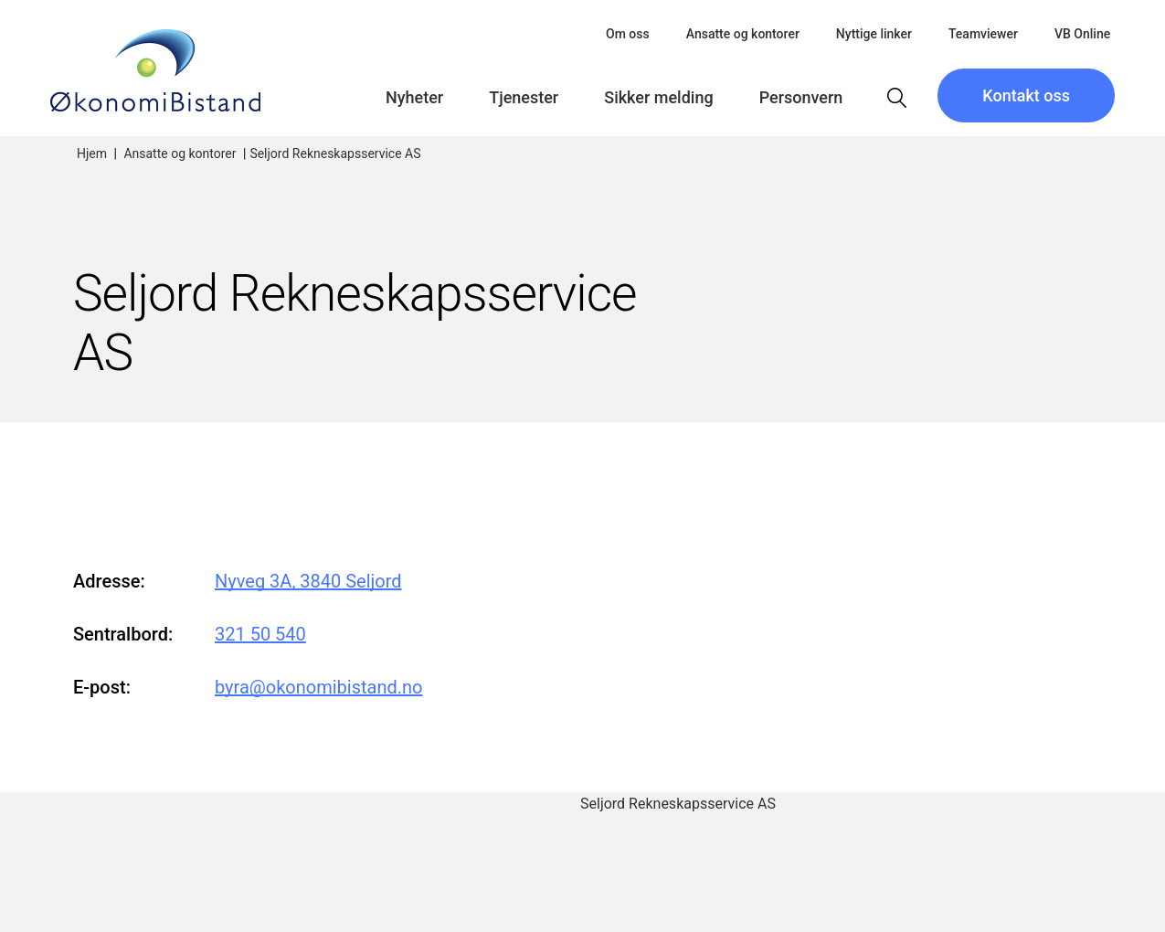The image size is (1165, 932).
Task: Return to Ansatte og kontorer via breadcrumb
Action: 180,154
